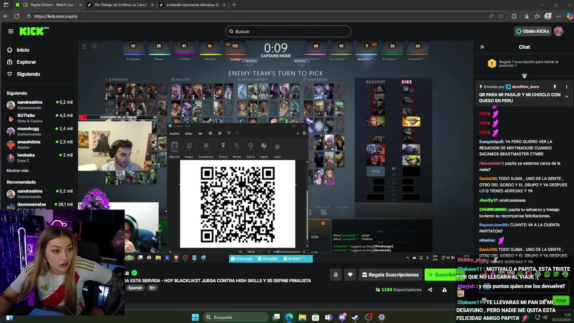This screenshot has width=574, height=323.
Task: Click Mostrar más under Siguiendo
Action: 17,170
